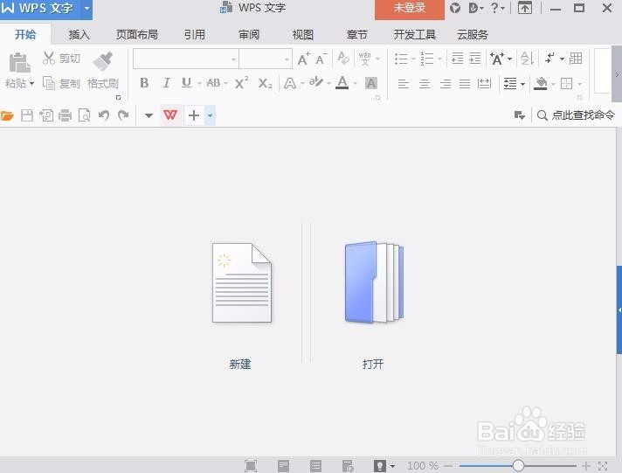
Task: Expand font color dropdown arrow
Action: [355, 83]
